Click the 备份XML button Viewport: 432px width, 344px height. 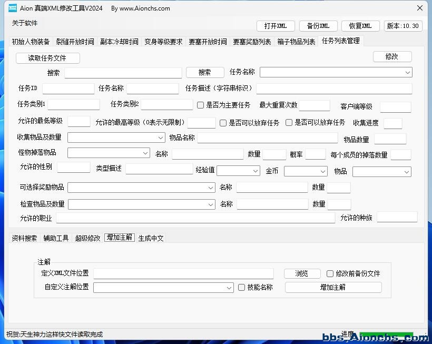coord(318,26)
